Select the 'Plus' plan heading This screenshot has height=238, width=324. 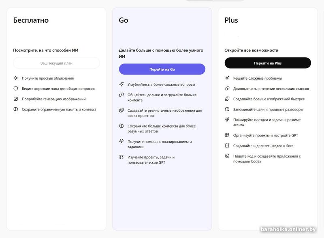tap(231, 20)
